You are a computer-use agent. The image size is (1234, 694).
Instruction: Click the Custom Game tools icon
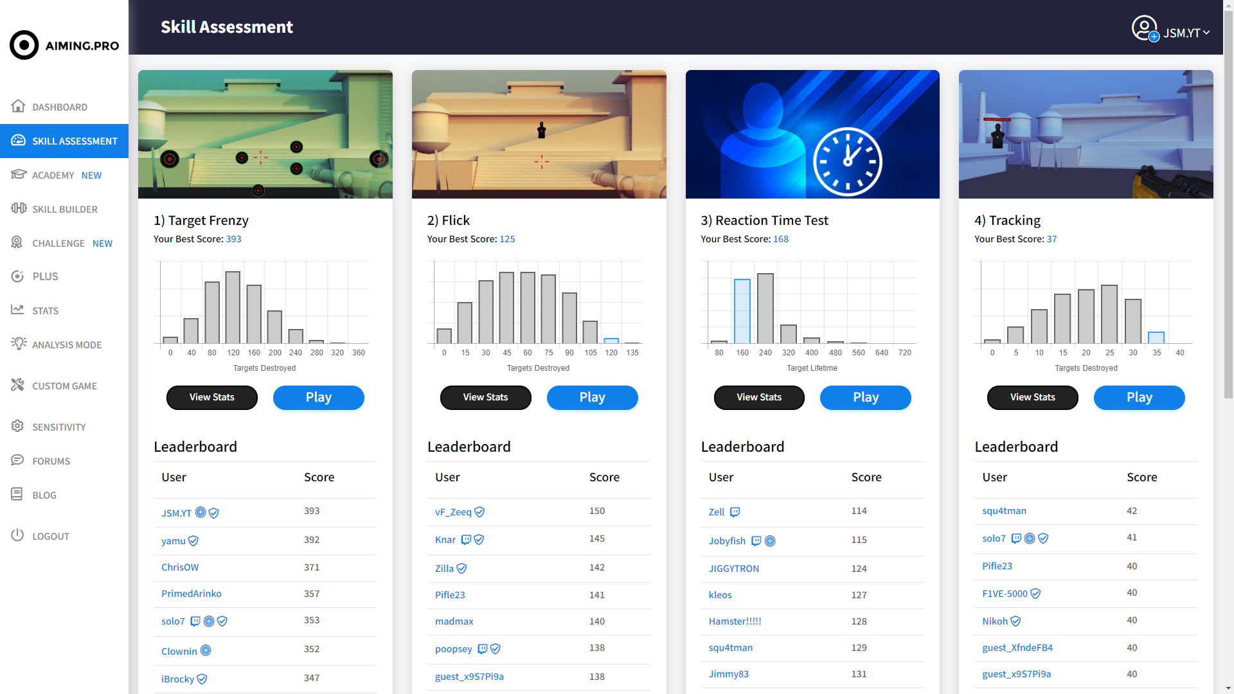(18, 385)
